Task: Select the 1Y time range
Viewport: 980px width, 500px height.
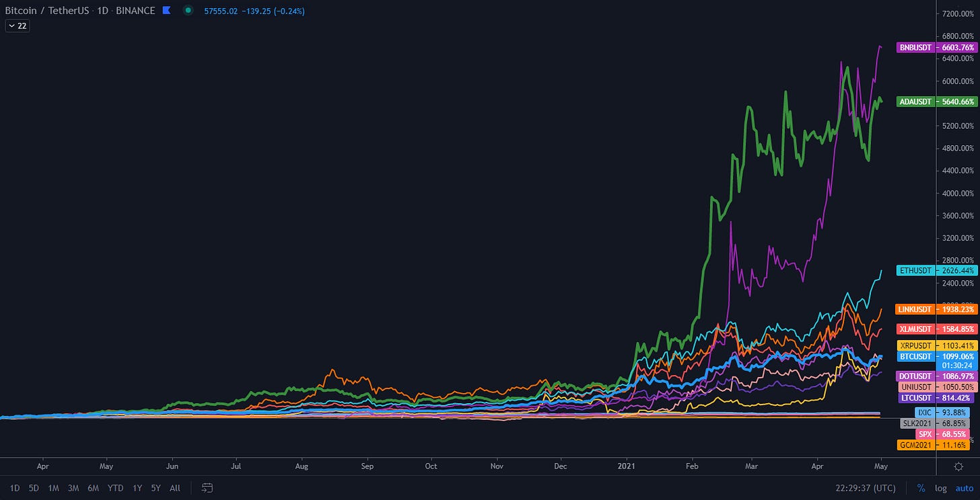Action: pos(137,488)
